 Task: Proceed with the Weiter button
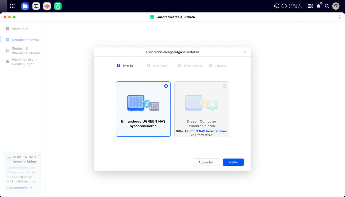233,162
